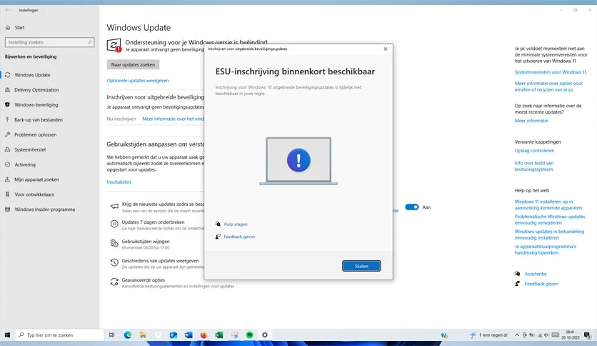Click the Mijn apparaat zoeken locator icon

[x=7, y=179]
